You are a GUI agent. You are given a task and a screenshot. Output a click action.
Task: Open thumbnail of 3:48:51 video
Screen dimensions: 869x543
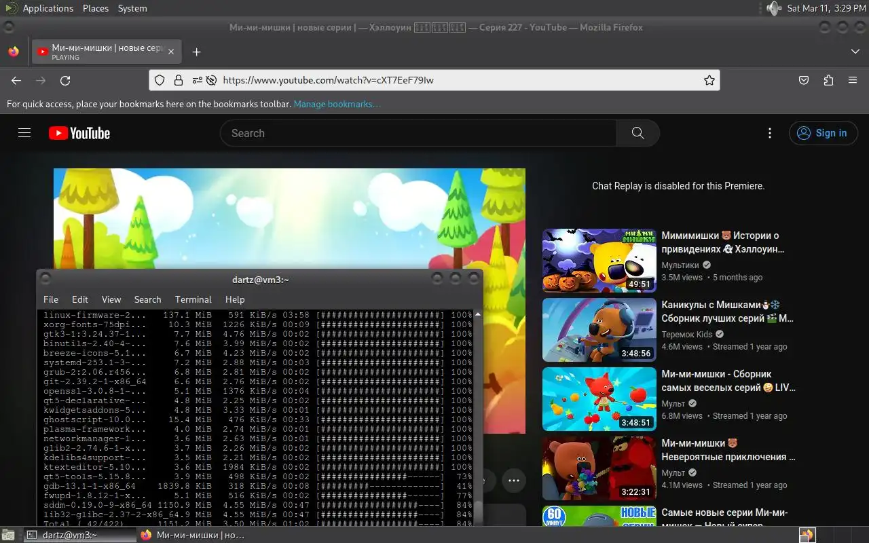[x=599, y=399]
